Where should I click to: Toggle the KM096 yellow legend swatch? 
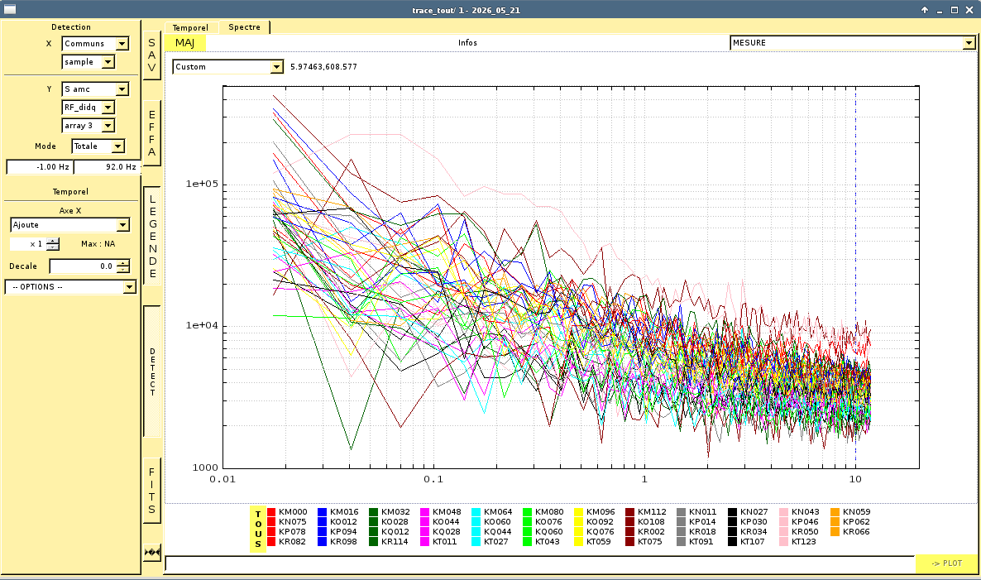(x=579, y=512)
